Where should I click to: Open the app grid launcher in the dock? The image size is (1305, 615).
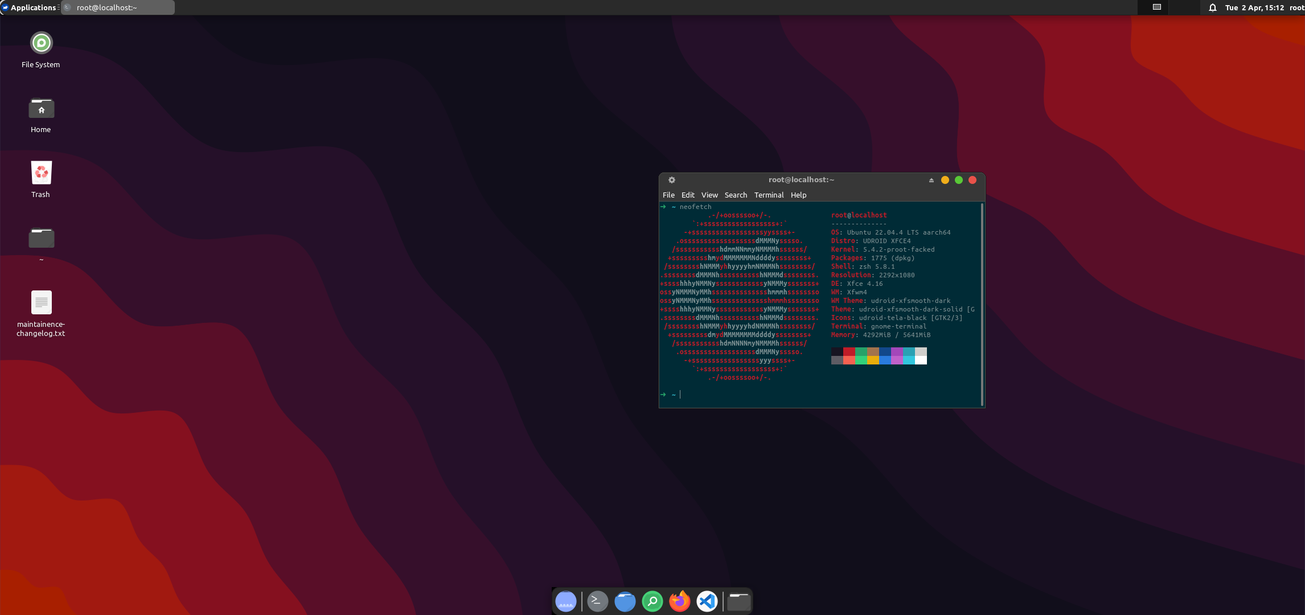(565, 601)
